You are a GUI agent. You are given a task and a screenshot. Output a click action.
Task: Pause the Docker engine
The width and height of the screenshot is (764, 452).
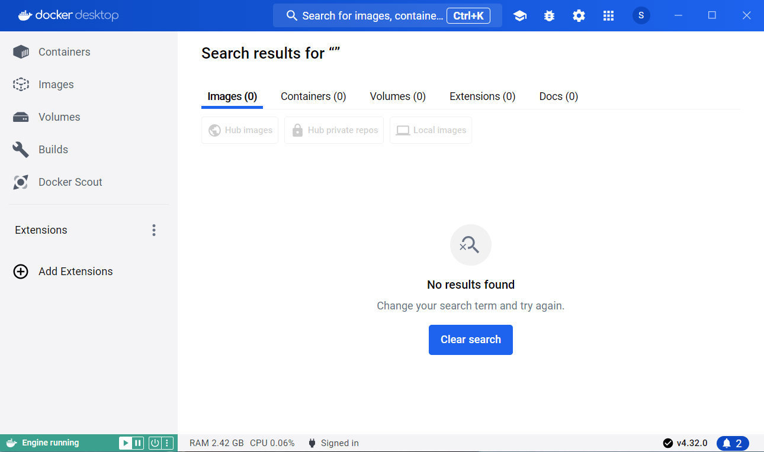coord(138,443)
